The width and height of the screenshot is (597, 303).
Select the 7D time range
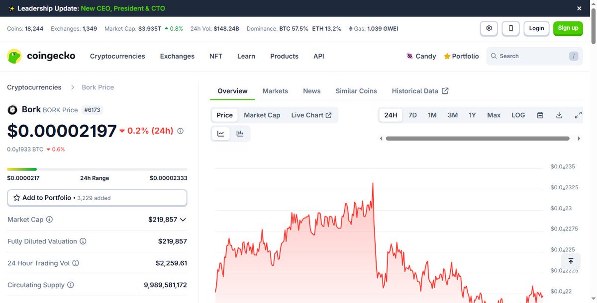(412, 115)
